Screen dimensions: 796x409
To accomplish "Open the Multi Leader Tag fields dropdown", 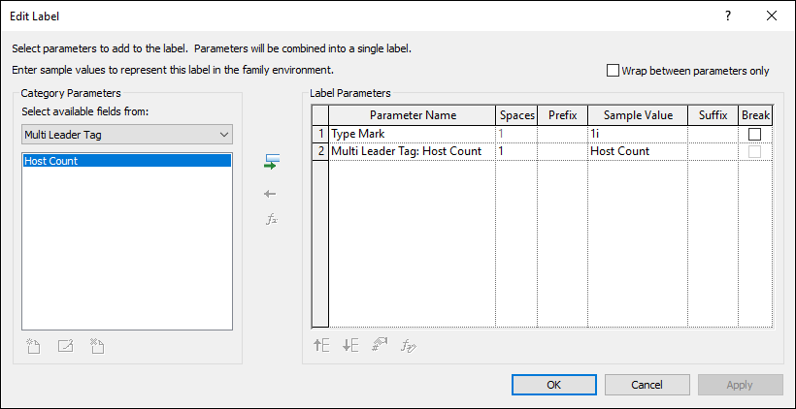I will (x=127, y=135).
